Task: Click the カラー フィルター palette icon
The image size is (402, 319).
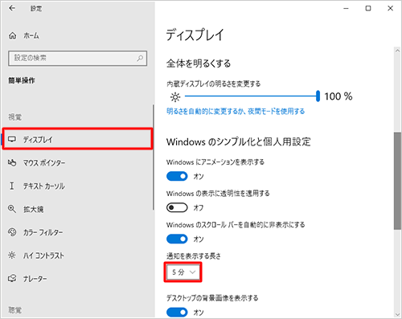Action: pos(12,232)
